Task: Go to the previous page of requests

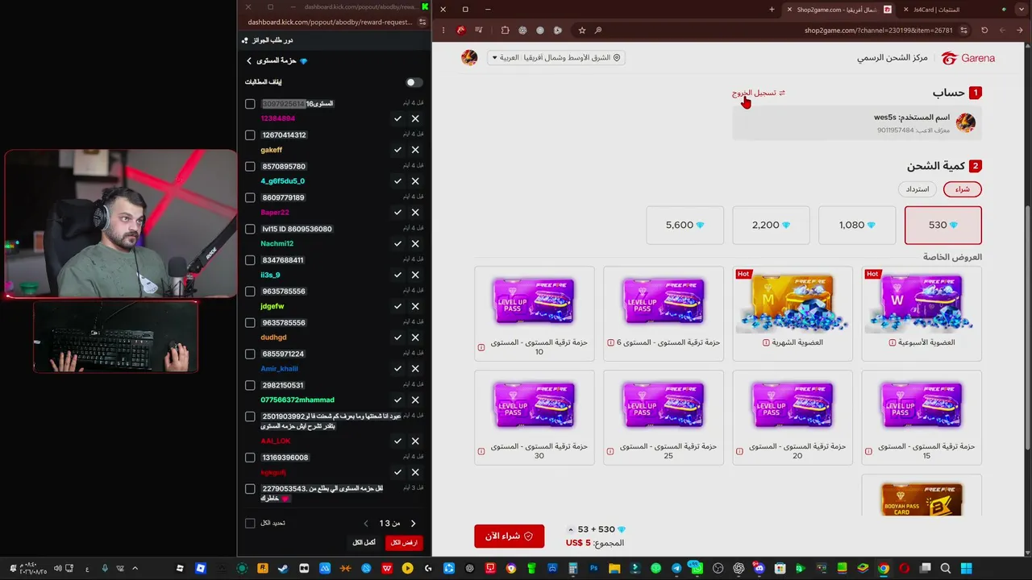Action: [x=366, y=524]
